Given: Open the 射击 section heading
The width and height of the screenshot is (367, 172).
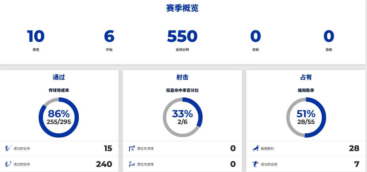Looking at the screenshot, I should [183, 77].
